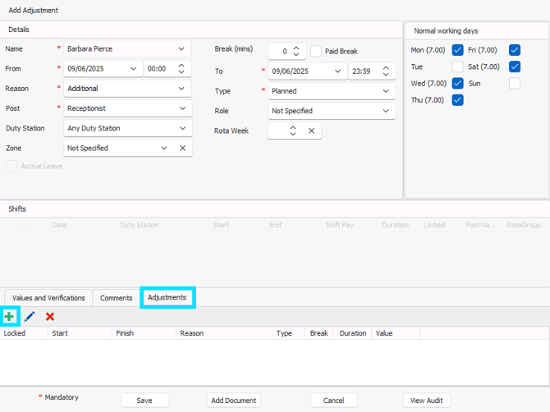Open the Values and Verifications tab

pyautogui.click(x=48, y=298)
